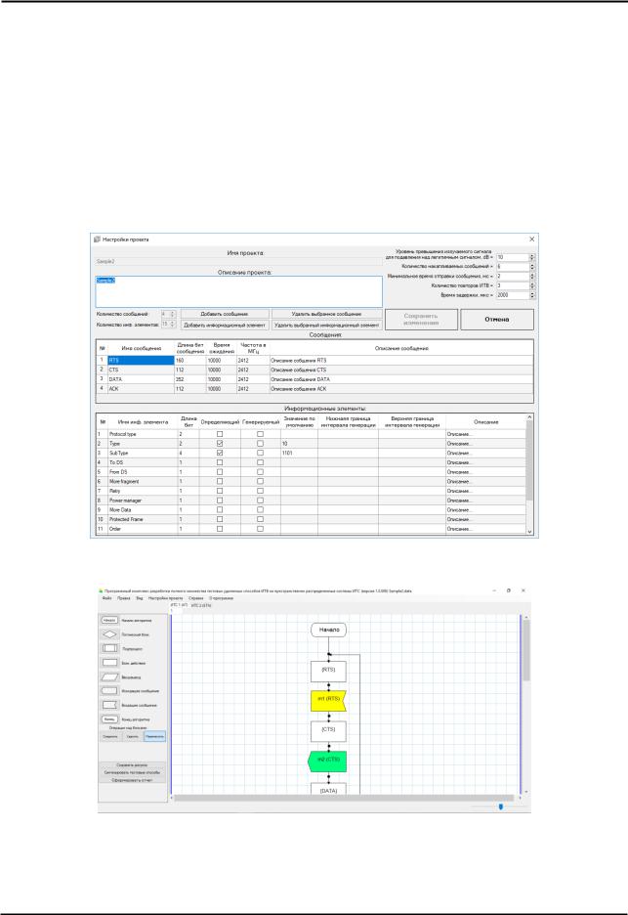
Task: Click the canvas horizontal scrollbar
Action: (x=344, y=798)
